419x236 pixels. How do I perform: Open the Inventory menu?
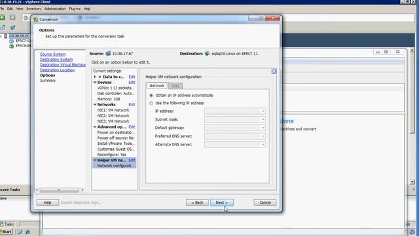[x=33, y=9]
